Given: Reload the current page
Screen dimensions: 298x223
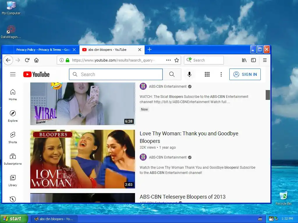Looking at the screenshot, I should tap(27, 60).
